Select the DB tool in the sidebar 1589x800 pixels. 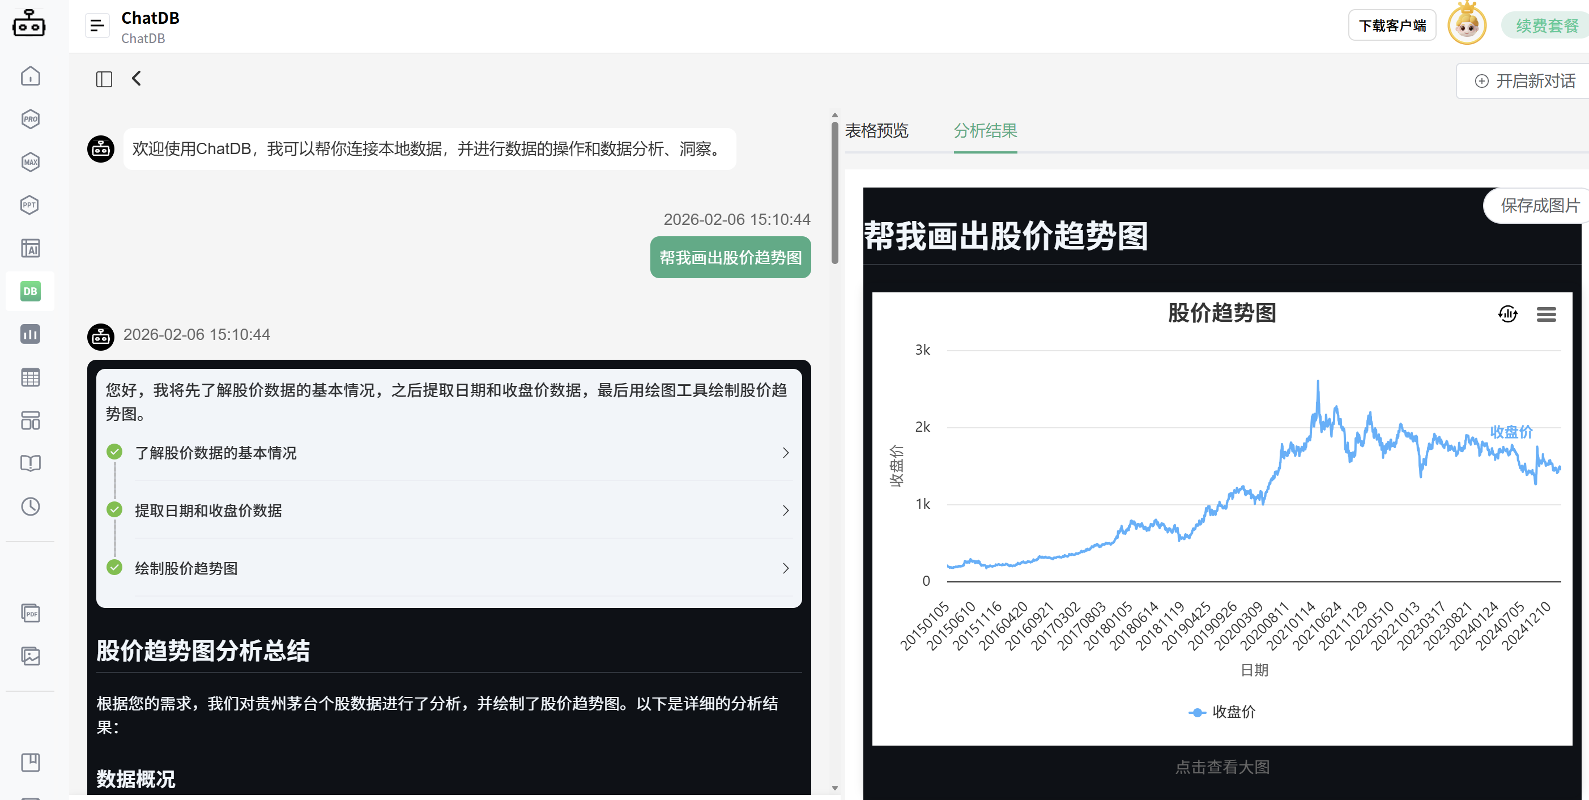coord(29,291)
